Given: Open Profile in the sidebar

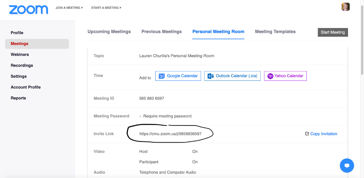Looking at the screenshot, I should coord(17,33).
